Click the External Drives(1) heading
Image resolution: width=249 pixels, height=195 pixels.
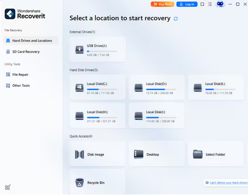coord(83,32)
